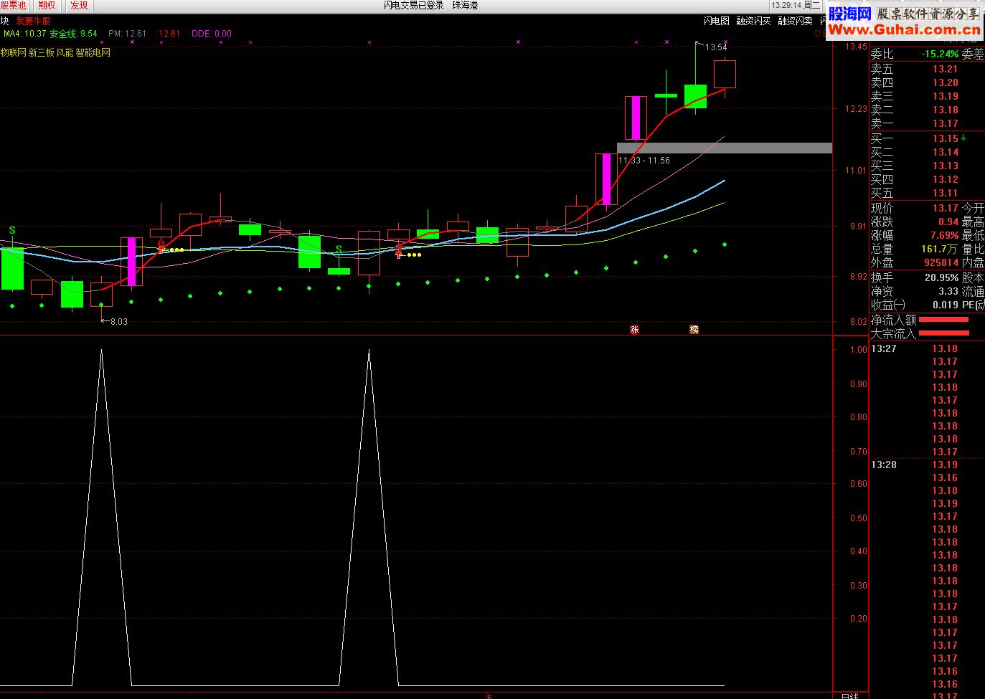
Task: Click the 大宗流入 red bar
Action: (x=943, y=333)
